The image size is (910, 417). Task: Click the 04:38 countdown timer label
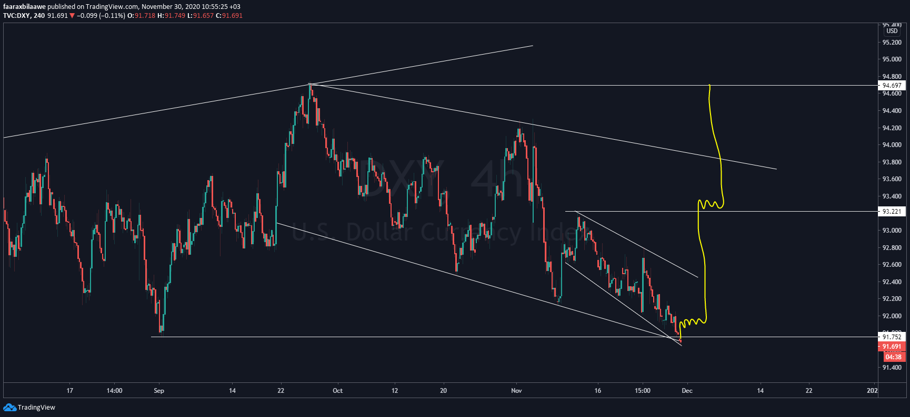coord(893,357)
